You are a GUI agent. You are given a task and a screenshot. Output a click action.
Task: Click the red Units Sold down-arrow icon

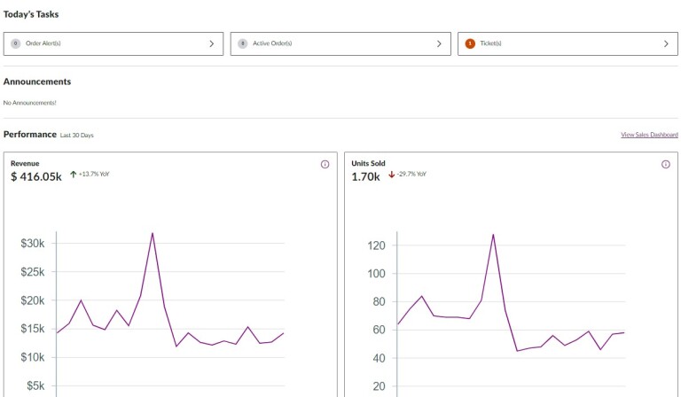click(x=391, y=175)
